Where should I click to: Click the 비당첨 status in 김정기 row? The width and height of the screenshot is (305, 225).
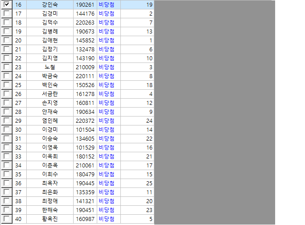[107, 49]
